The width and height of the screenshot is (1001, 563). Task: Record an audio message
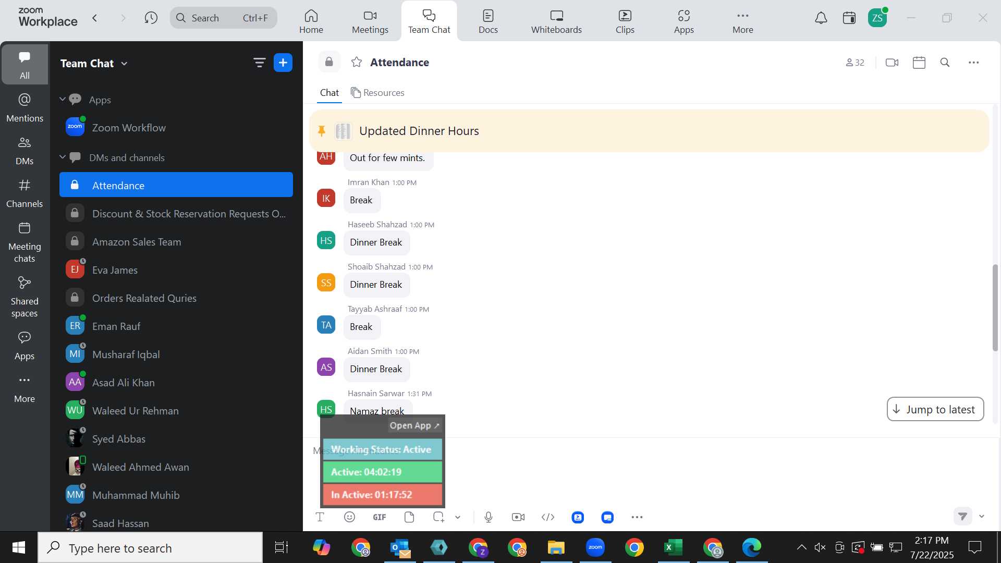coord(489,517)
